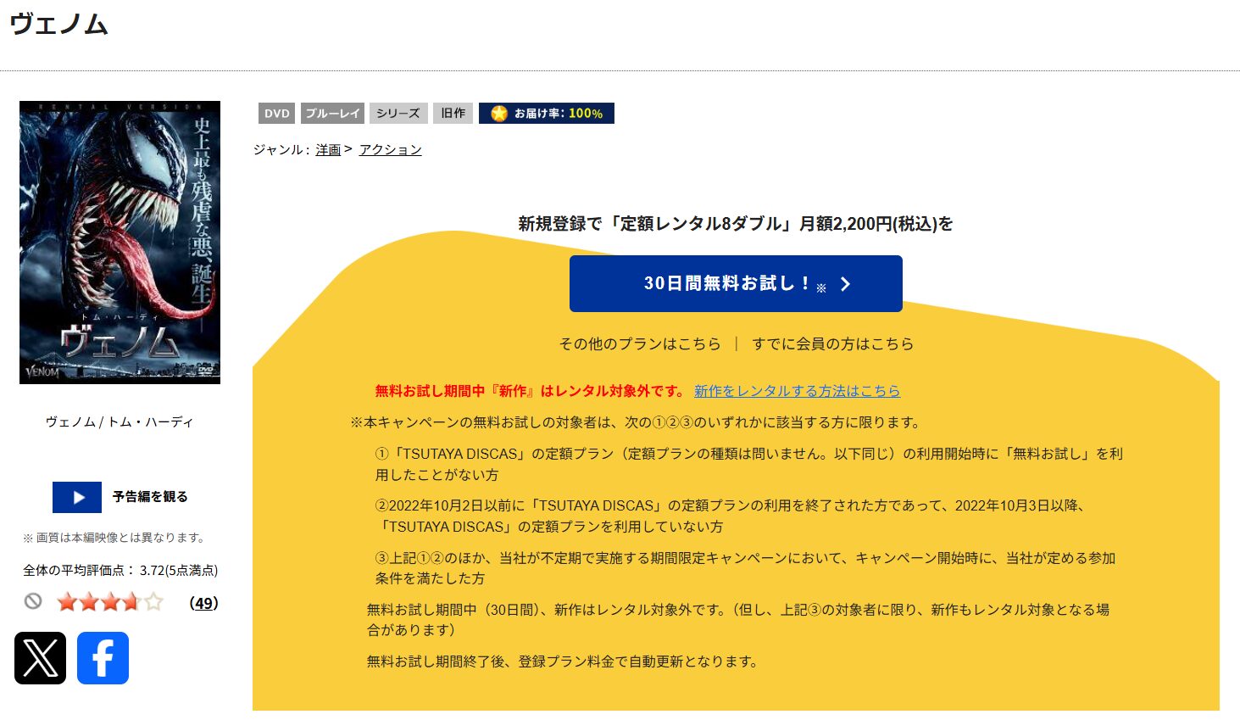The width and height of the screenshot is (1240, 720).
Task: Click the 30日間無料お試し button
Action: [735, 284]
